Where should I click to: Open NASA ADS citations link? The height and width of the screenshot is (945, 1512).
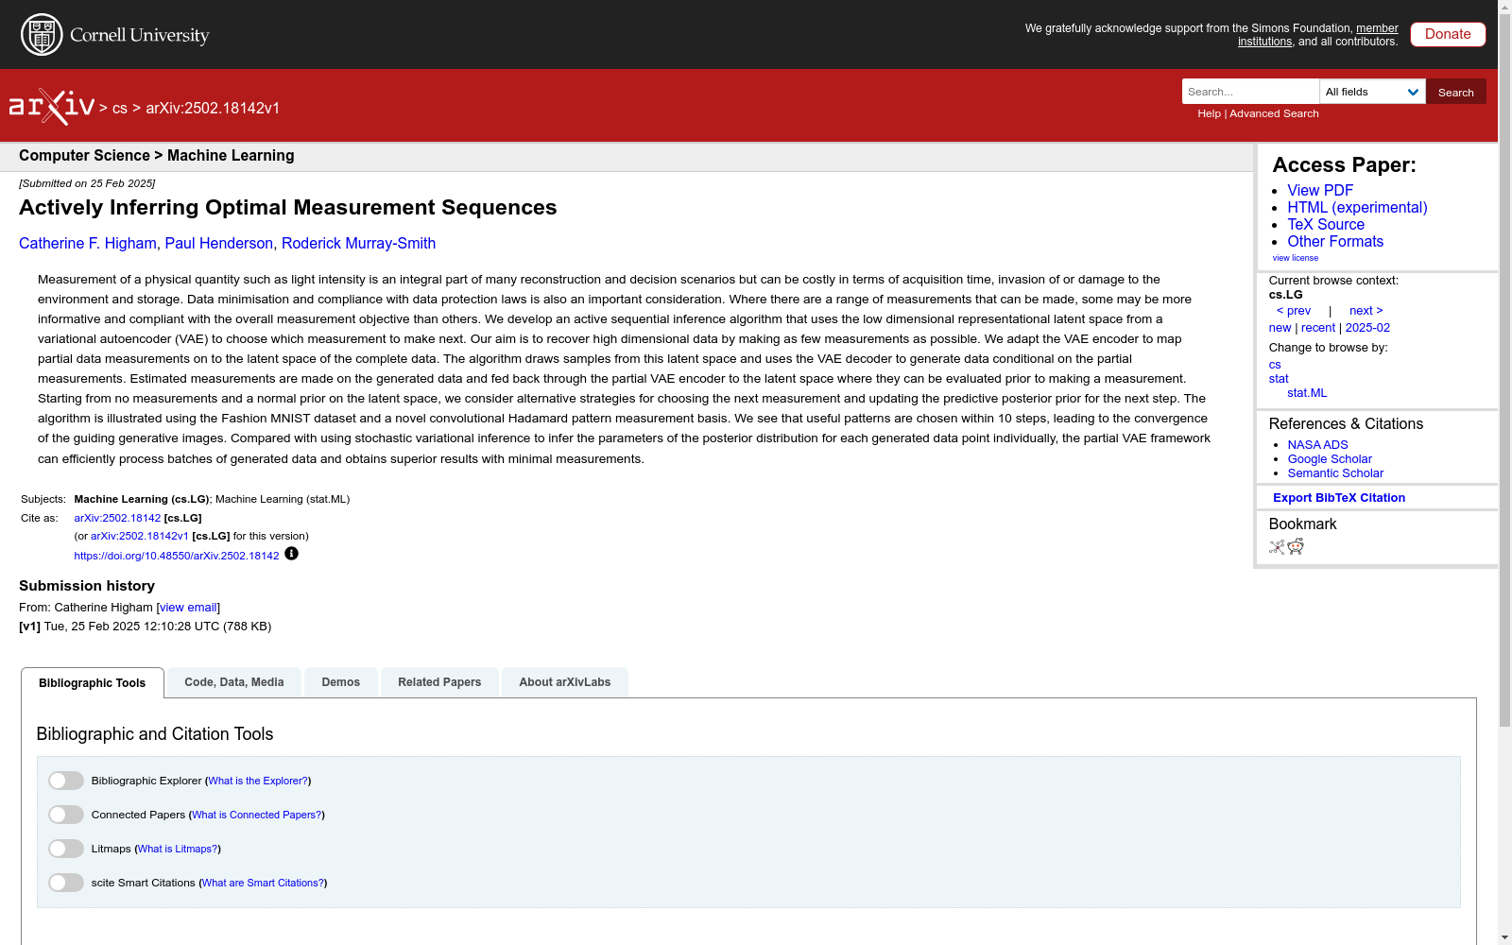tap(1317, 445)
